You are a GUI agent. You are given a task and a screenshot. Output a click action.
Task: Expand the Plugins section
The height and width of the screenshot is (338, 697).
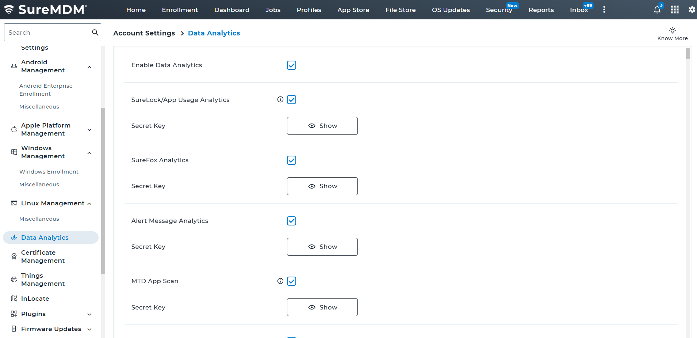click(x=89, y=314)
